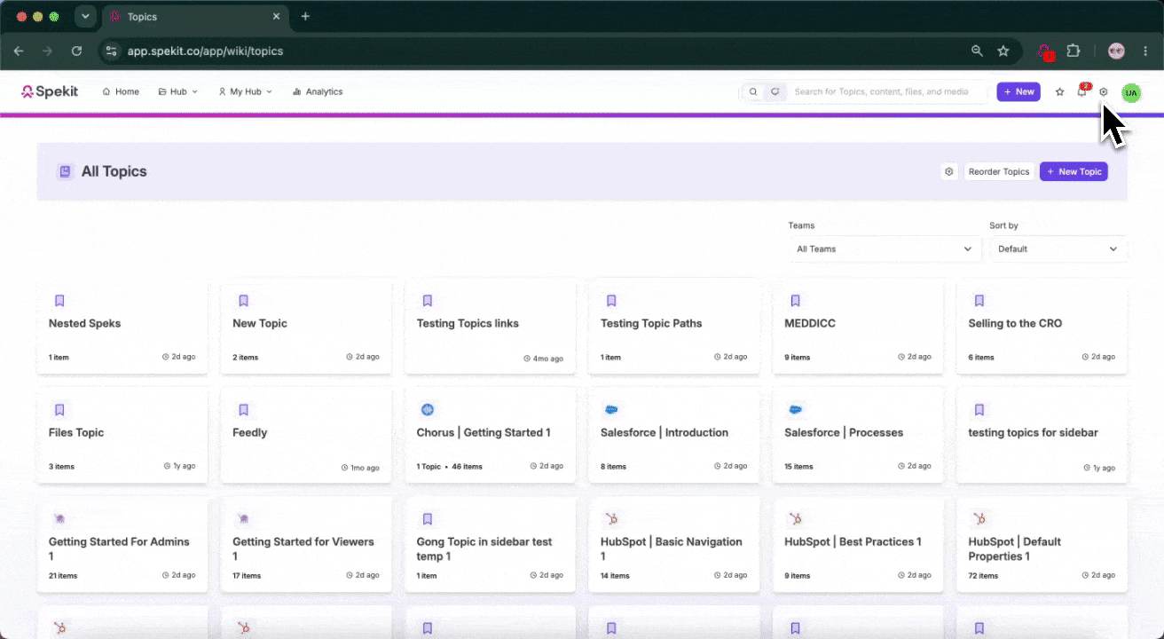Screen dimensions: 1164x639
Task: Expand the Hub menu
Action: pos(177,91)
